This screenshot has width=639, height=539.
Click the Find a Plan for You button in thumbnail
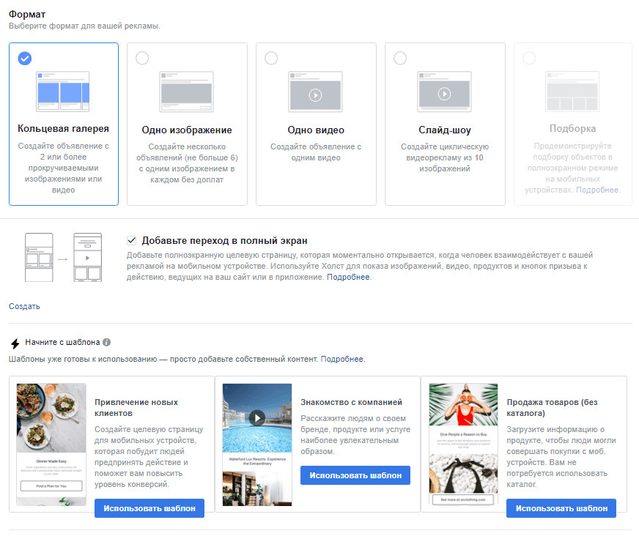tap(51, 486)
